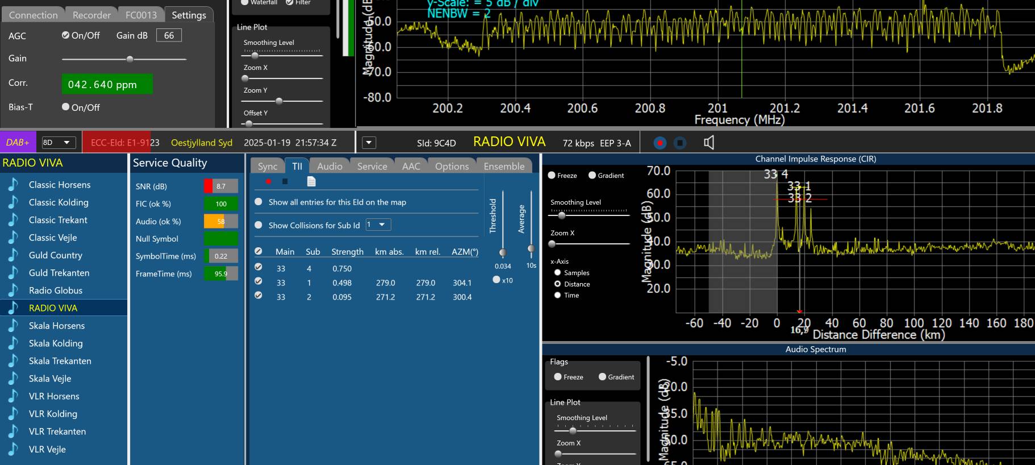Viewport: 1035px width, 465px height.
Task: Select the Skala Kolding service
Action: click(56, 343)
